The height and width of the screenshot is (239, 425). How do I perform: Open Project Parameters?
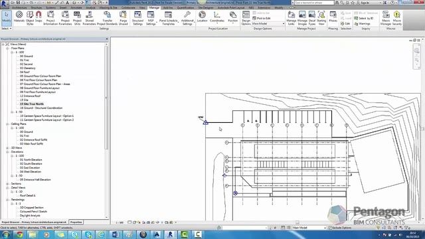click(65, 18)
